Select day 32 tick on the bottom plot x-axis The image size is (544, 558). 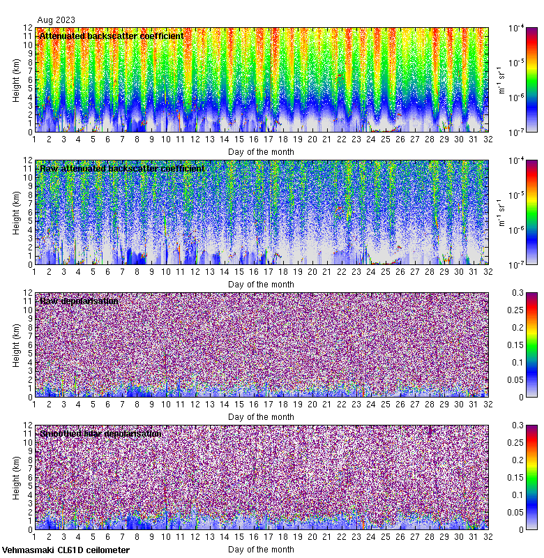488,537
